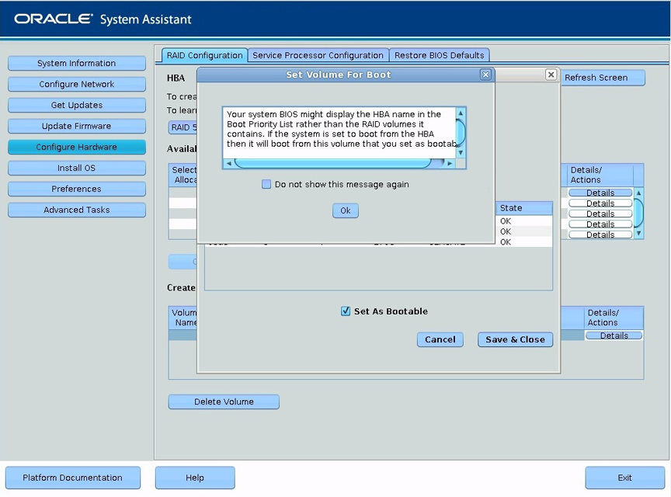Switch to Service Processor Configuration tab

[318, 56]
